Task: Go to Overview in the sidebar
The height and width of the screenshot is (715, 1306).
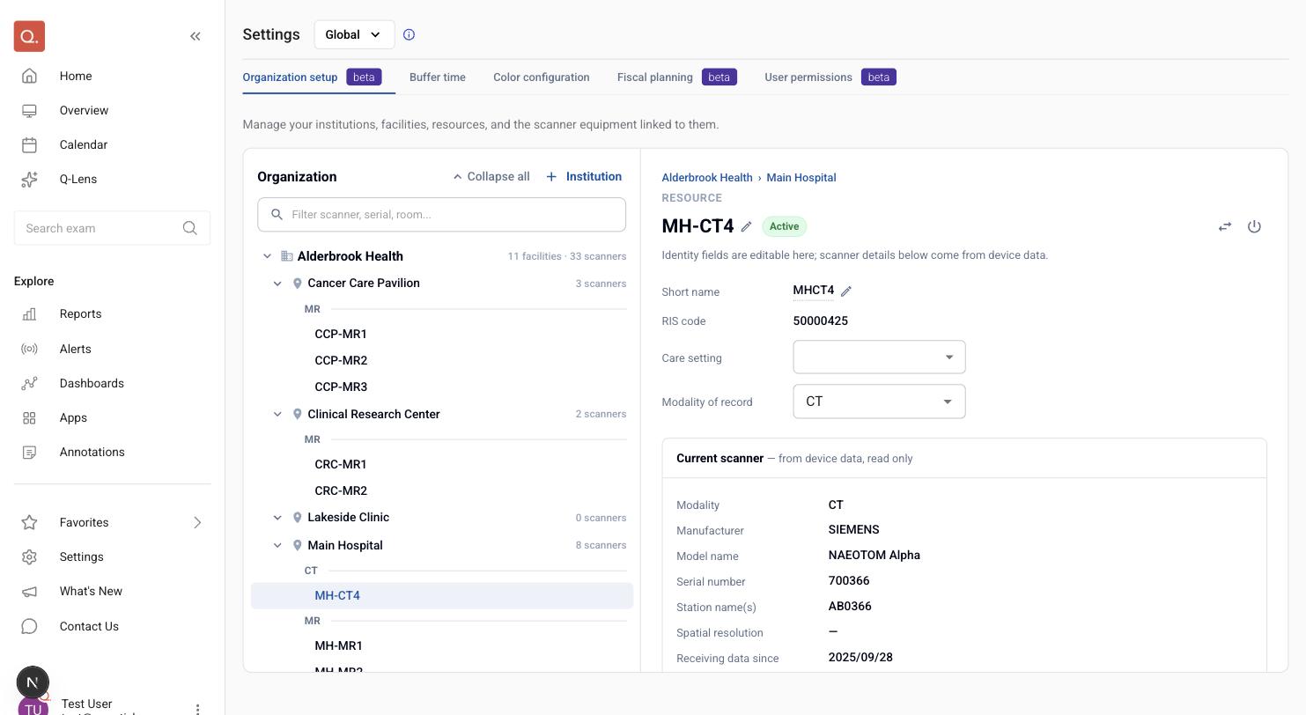Action: [x=84, y=110]
